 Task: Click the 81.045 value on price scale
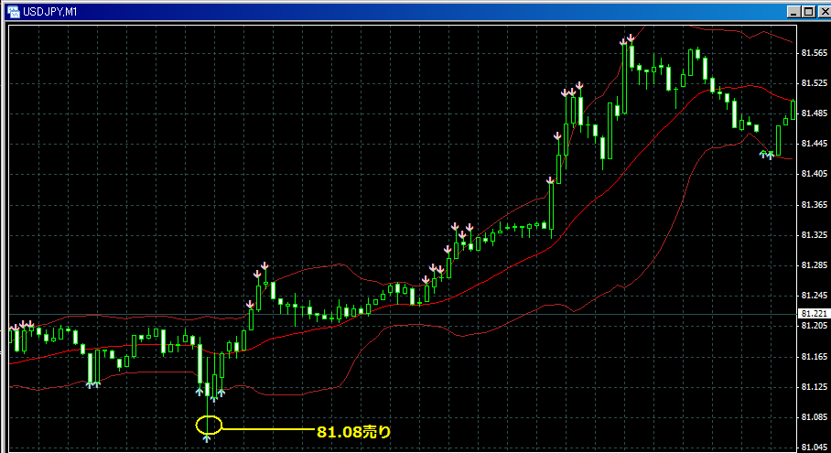pos(813,448)
